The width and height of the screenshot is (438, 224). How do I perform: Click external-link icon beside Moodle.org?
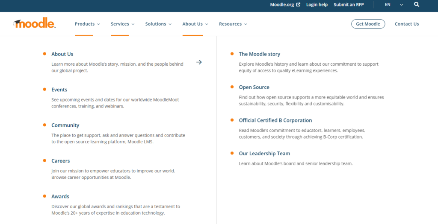pyautogui.click(x=298, y=5)
